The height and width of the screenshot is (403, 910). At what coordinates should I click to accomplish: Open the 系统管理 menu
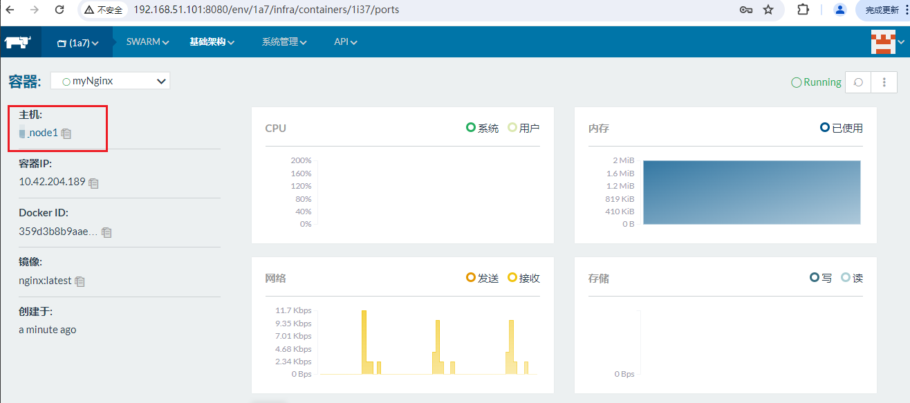(x=284, y=42)
